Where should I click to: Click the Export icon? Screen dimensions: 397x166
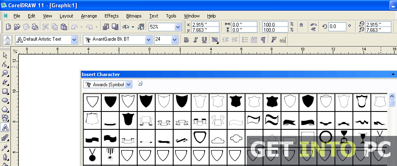[x=115, y=27]
